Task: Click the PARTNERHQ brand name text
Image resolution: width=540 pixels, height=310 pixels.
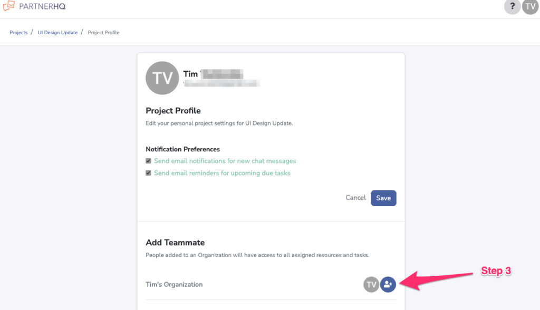Action: coord(42,6)
